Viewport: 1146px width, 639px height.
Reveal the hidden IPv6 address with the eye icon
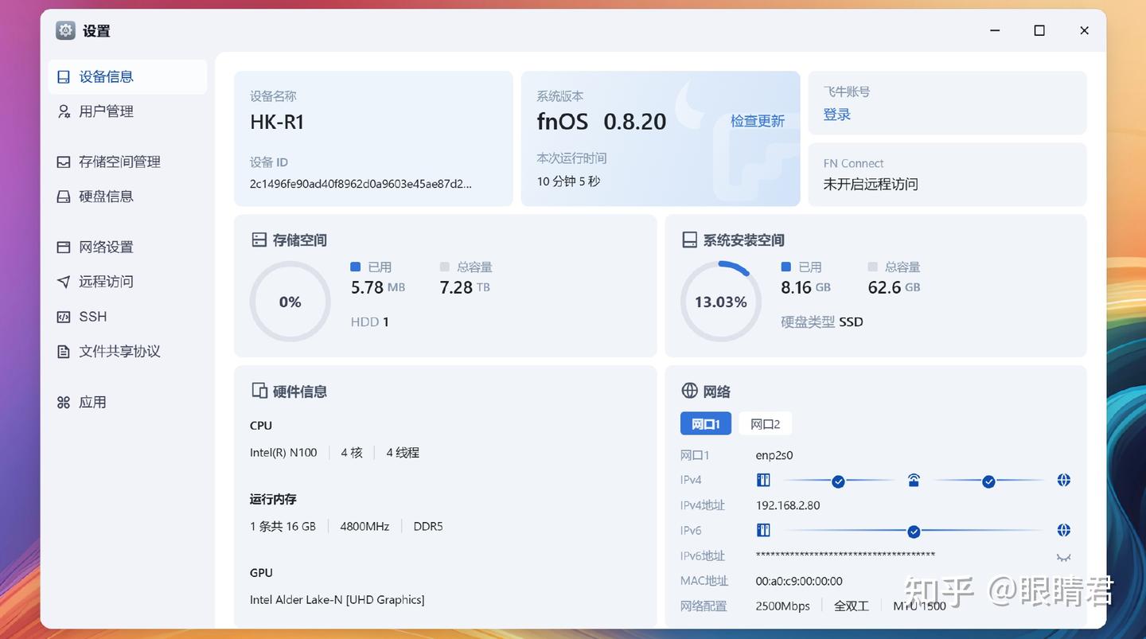coord(1064,557)
